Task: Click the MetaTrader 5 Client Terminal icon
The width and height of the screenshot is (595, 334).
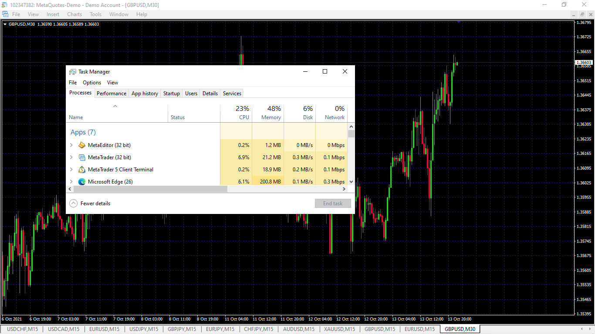Action: [x=82, y=170]
